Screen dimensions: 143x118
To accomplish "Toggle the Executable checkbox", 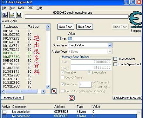I will 89,72.
